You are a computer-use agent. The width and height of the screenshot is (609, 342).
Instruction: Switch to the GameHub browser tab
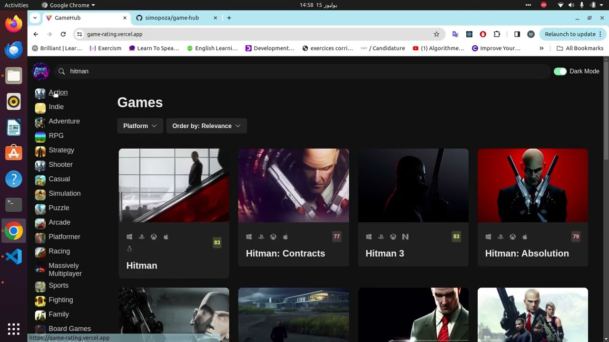tap(86, 18)
